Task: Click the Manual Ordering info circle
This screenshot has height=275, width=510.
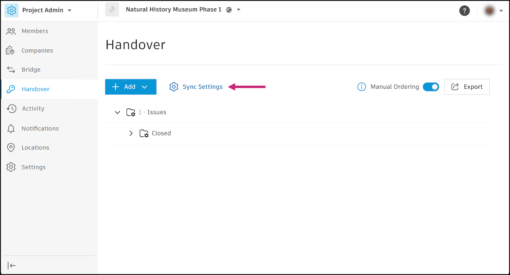Action: tap(361, 86)
